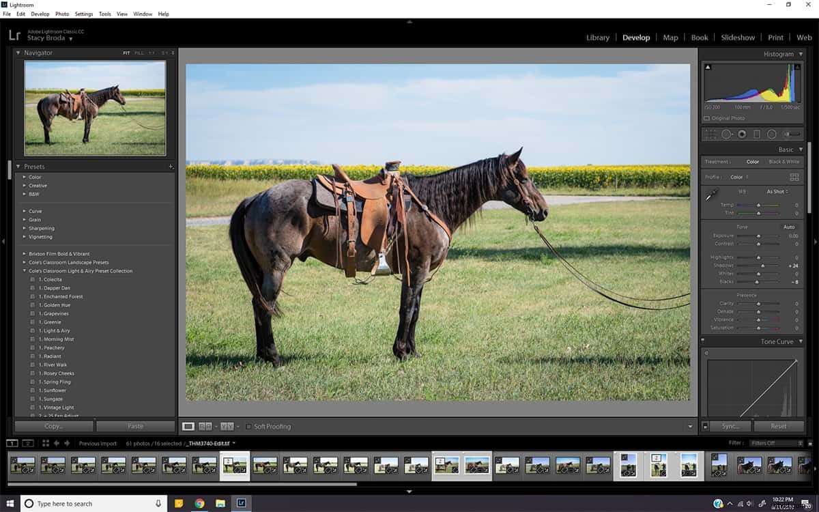This screenshot has height=512, width=819.
Task: Select the Red Eye Correction tool
Action: [x=741, y=134]
